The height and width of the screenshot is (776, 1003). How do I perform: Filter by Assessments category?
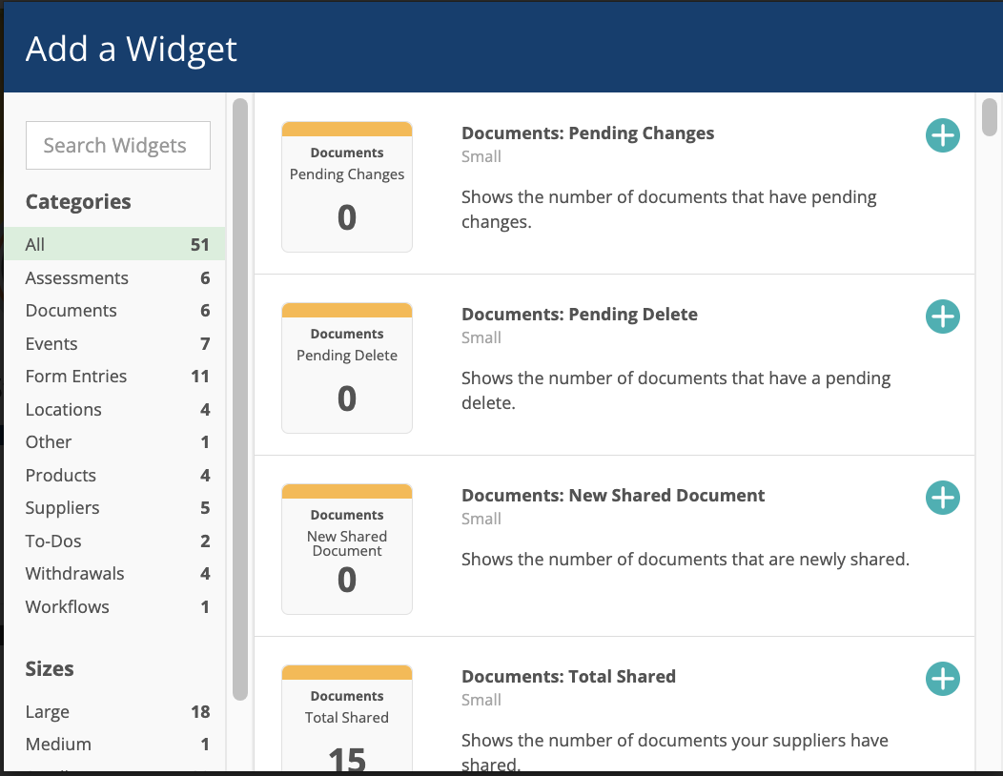(x=114, y=277)
